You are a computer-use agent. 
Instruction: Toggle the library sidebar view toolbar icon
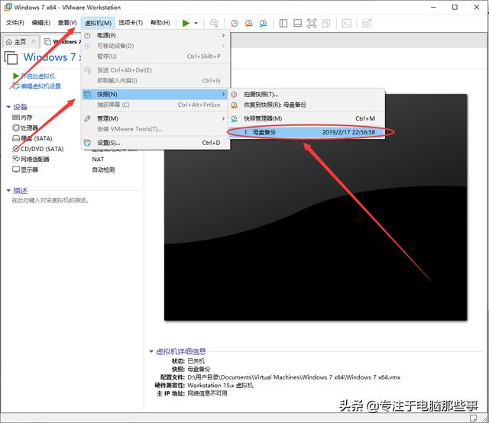point(283,23)
